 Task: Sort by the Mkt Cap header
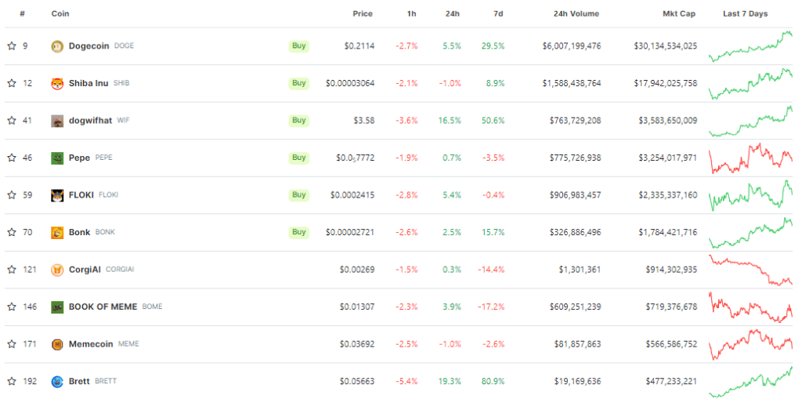[x=679, y=14]
